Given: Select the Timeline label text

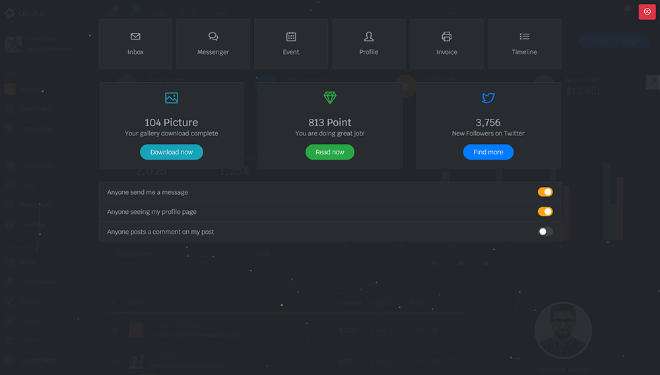Looking at the screenshot, I should 525,52.
